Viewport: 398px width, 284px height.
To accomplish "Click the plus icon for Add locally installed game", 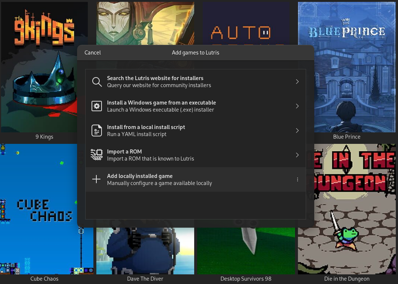I will (x=96, y=179).
